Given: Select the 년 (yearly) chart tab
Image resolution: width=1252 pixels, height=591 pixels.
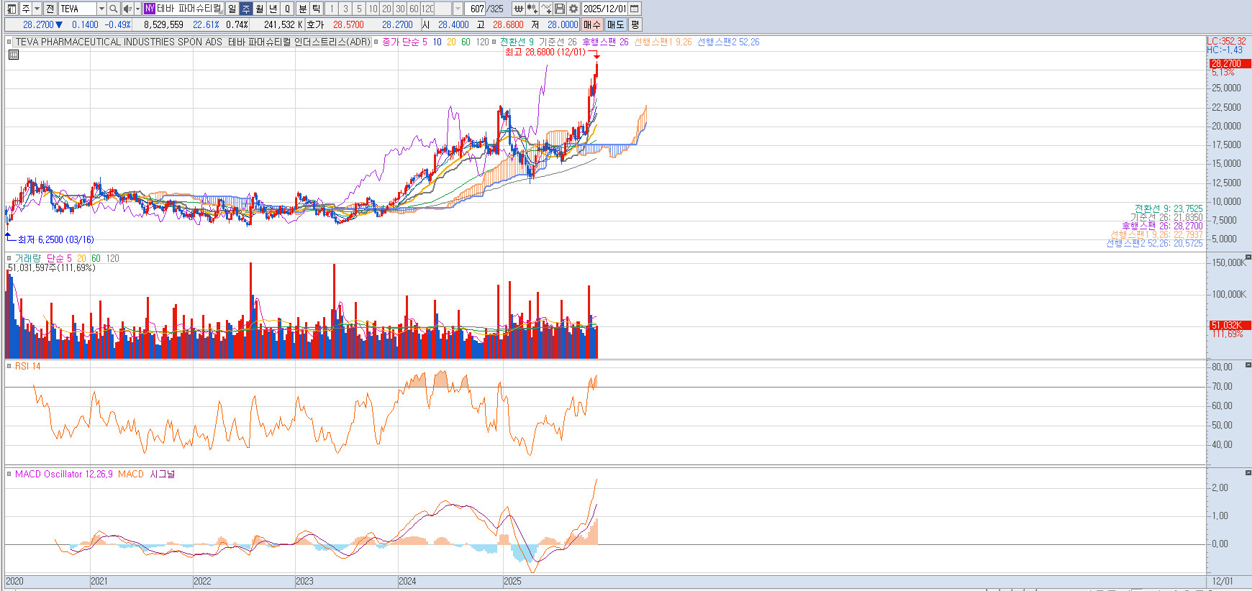Looking at the screenshot, I should point(273,9).
